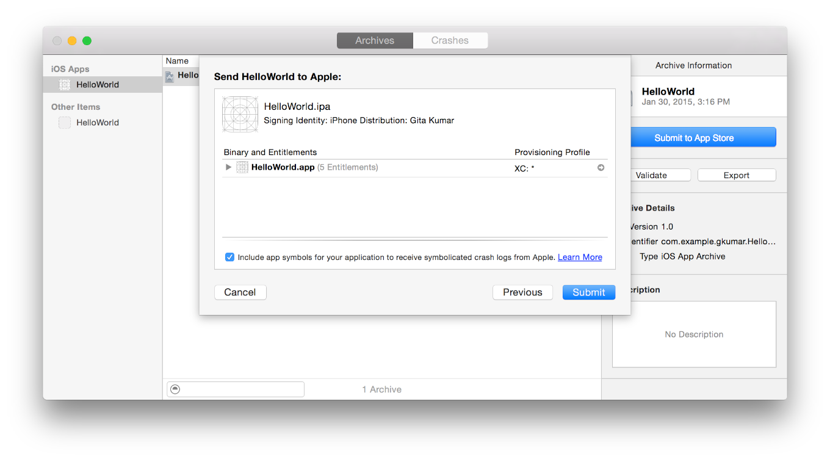Cancel the Send to Apple dialog

tap(240, 292)
